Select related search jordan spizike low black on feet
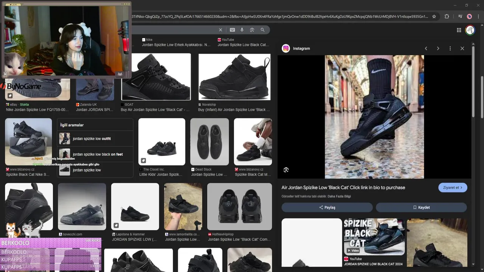The width and height of the screenshot is (484, 272). point(95,154)
